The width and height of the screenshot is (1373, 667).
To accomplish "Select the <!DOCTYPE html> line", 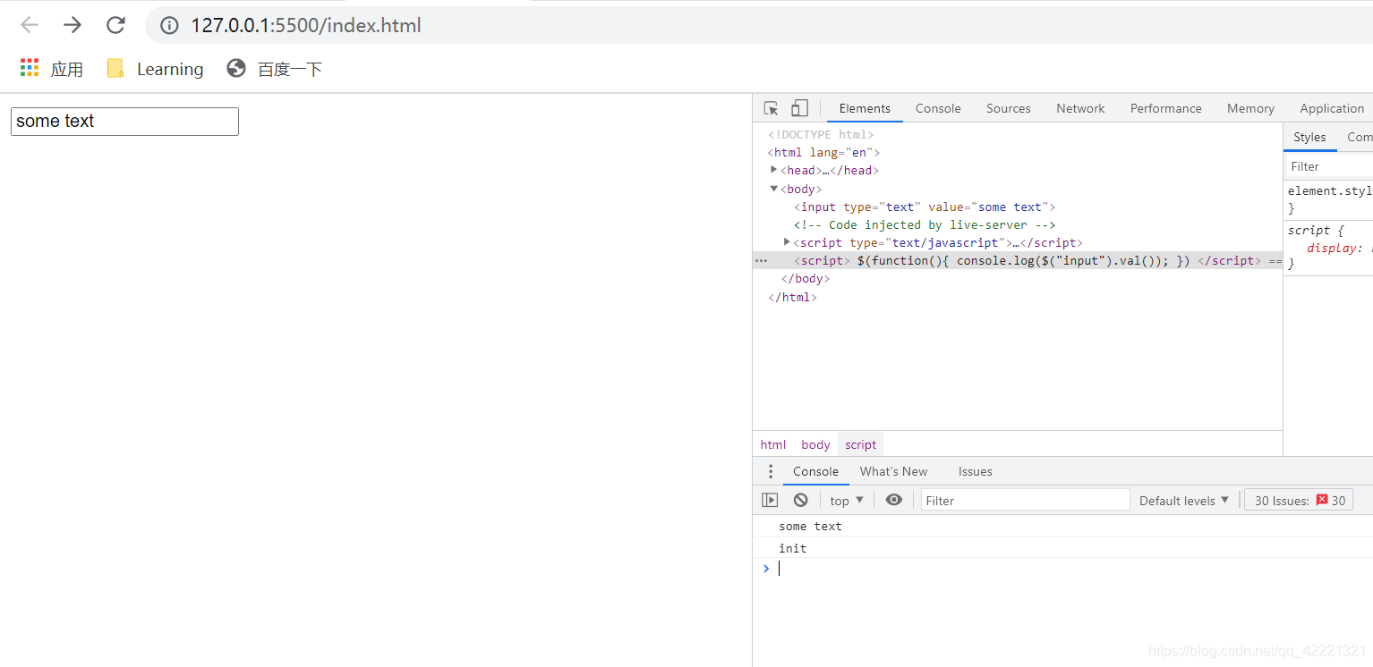I will (821, 134).
